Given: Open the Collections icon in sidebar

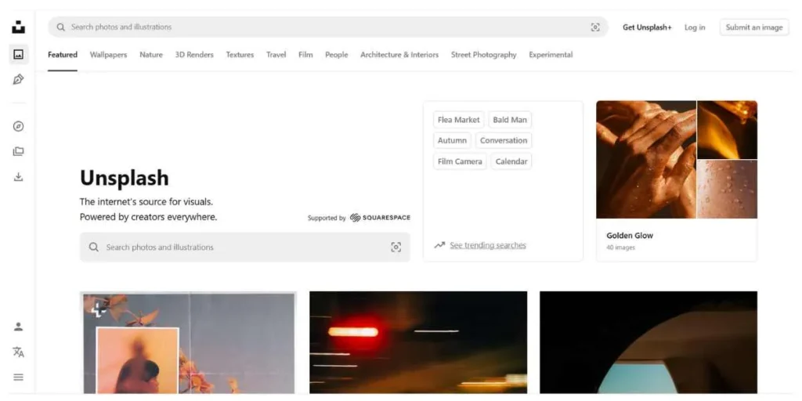Looking at the screenshot, I should click(x=19, y=151).
